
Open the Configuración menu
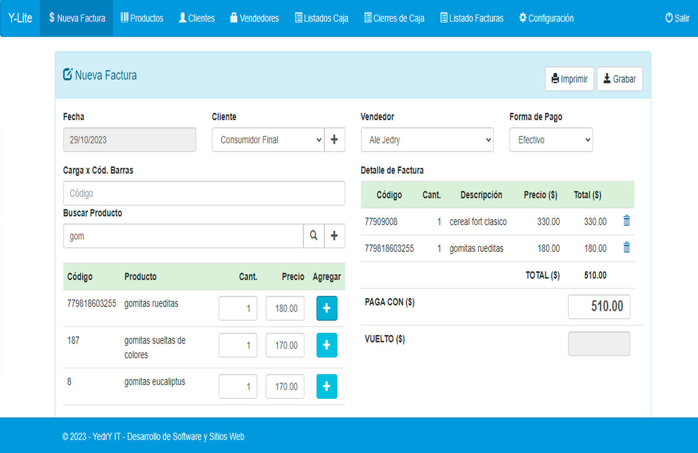click(546, 18)
